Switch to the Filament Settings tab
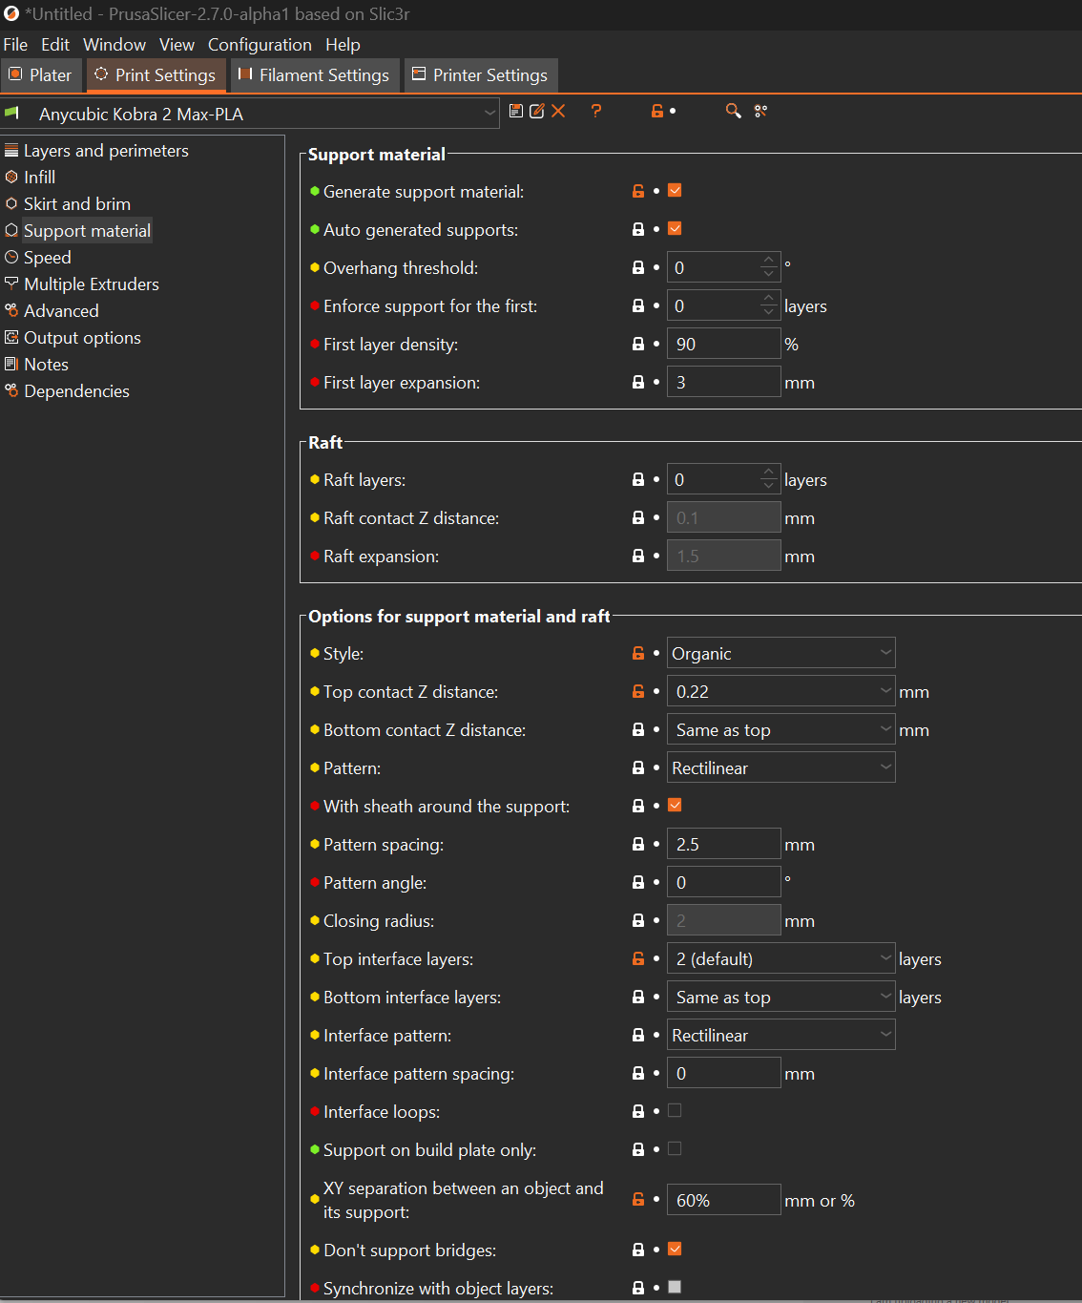 pyautogui.click(x=314, y=75)
